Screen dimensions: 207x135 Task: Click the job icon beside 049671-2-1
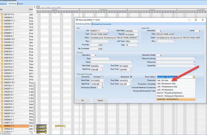pyautogui.click(x=2, y=123)
